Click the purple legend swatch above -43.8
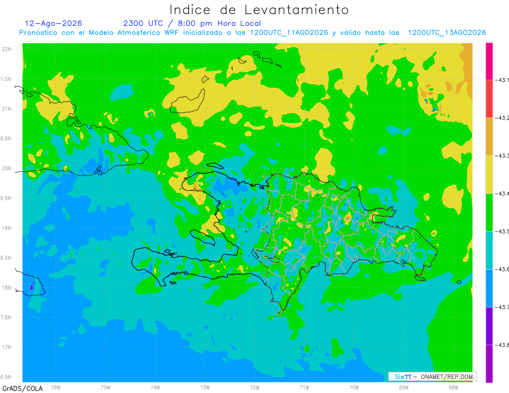509x393 pixels. tap(489, 326)
